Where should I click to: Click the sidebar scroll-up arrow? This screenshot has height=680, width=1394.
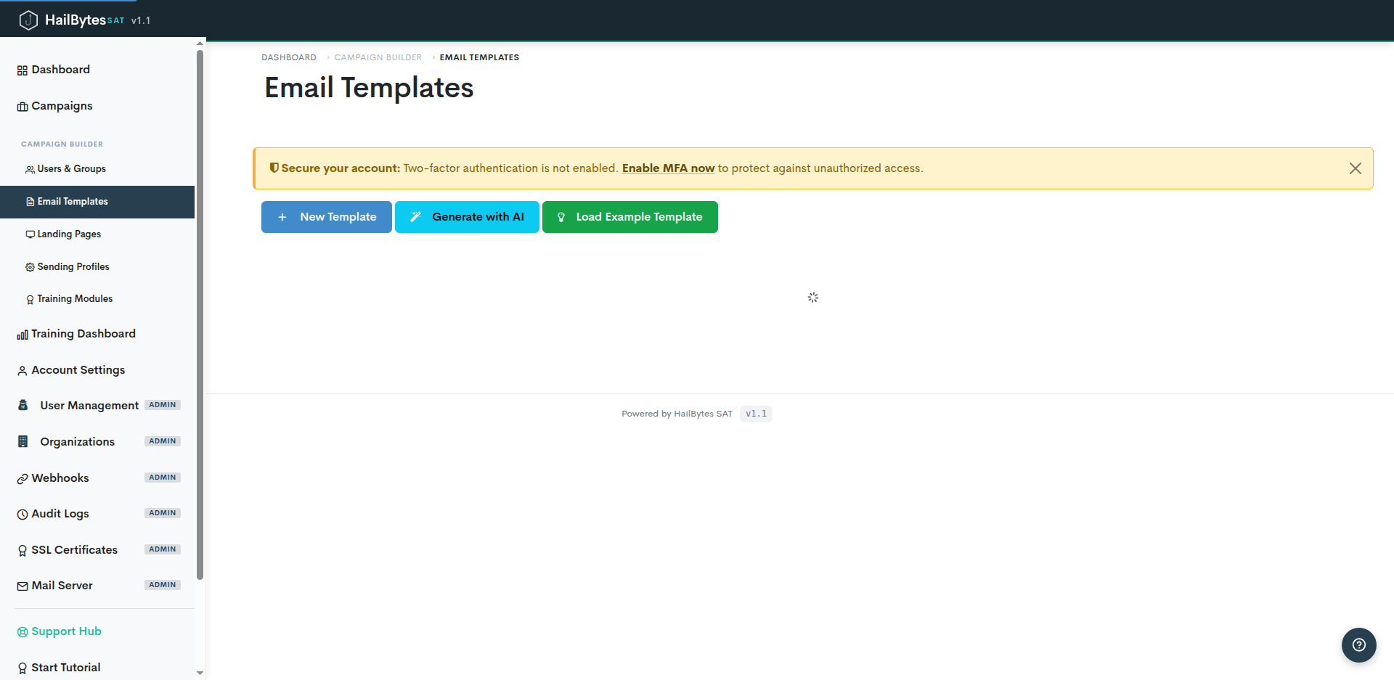(x=200, y=44)
